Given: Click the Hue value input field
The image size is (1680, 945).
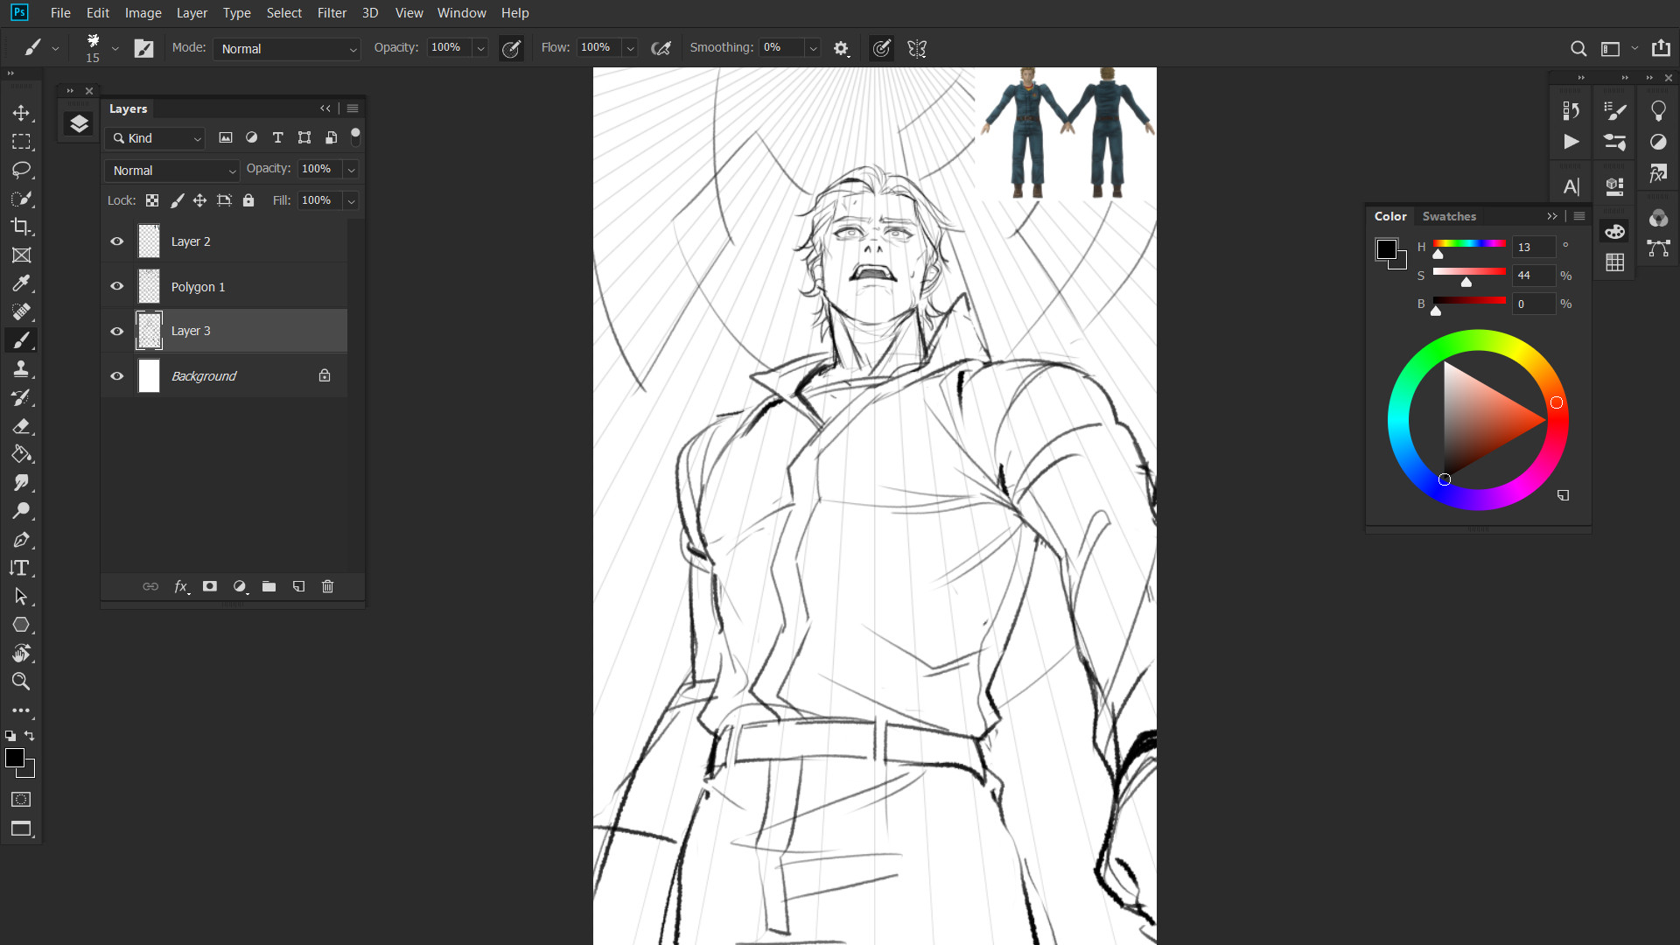Looking at the screenshot, I should (1534, 248).
